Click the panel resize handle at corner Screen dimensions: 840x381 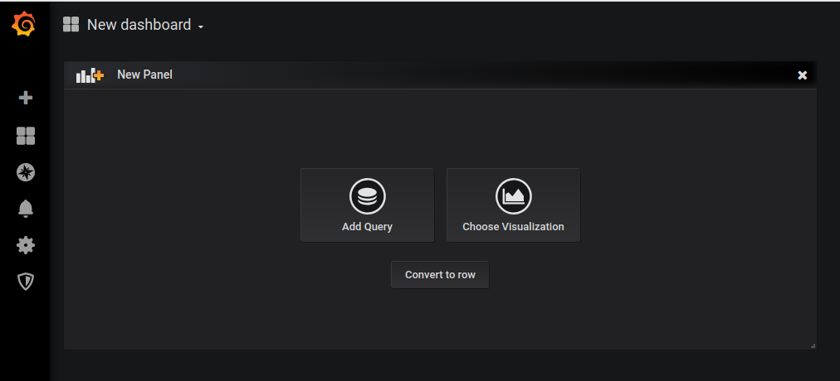coord(813,345)
